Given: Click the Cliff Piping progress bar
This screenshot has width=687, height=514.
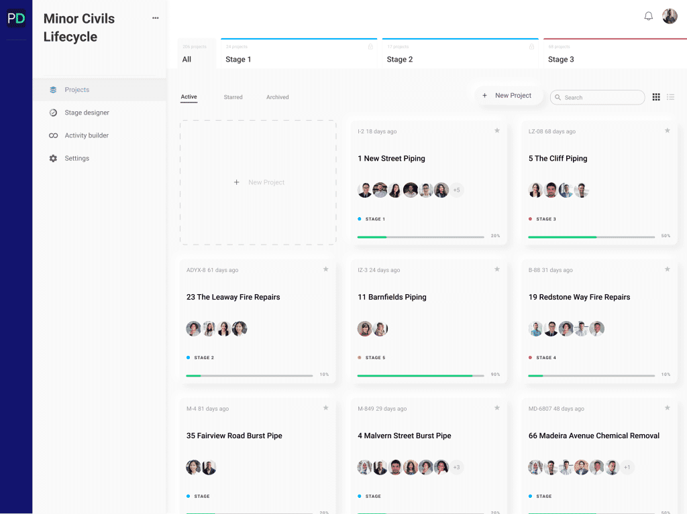Looking at the screenshot, I should 590,237.
